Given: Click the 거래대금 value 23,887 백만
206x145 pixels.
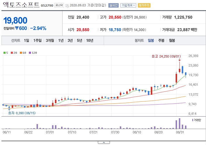Looking at the screenshot, I should point(187,30).
